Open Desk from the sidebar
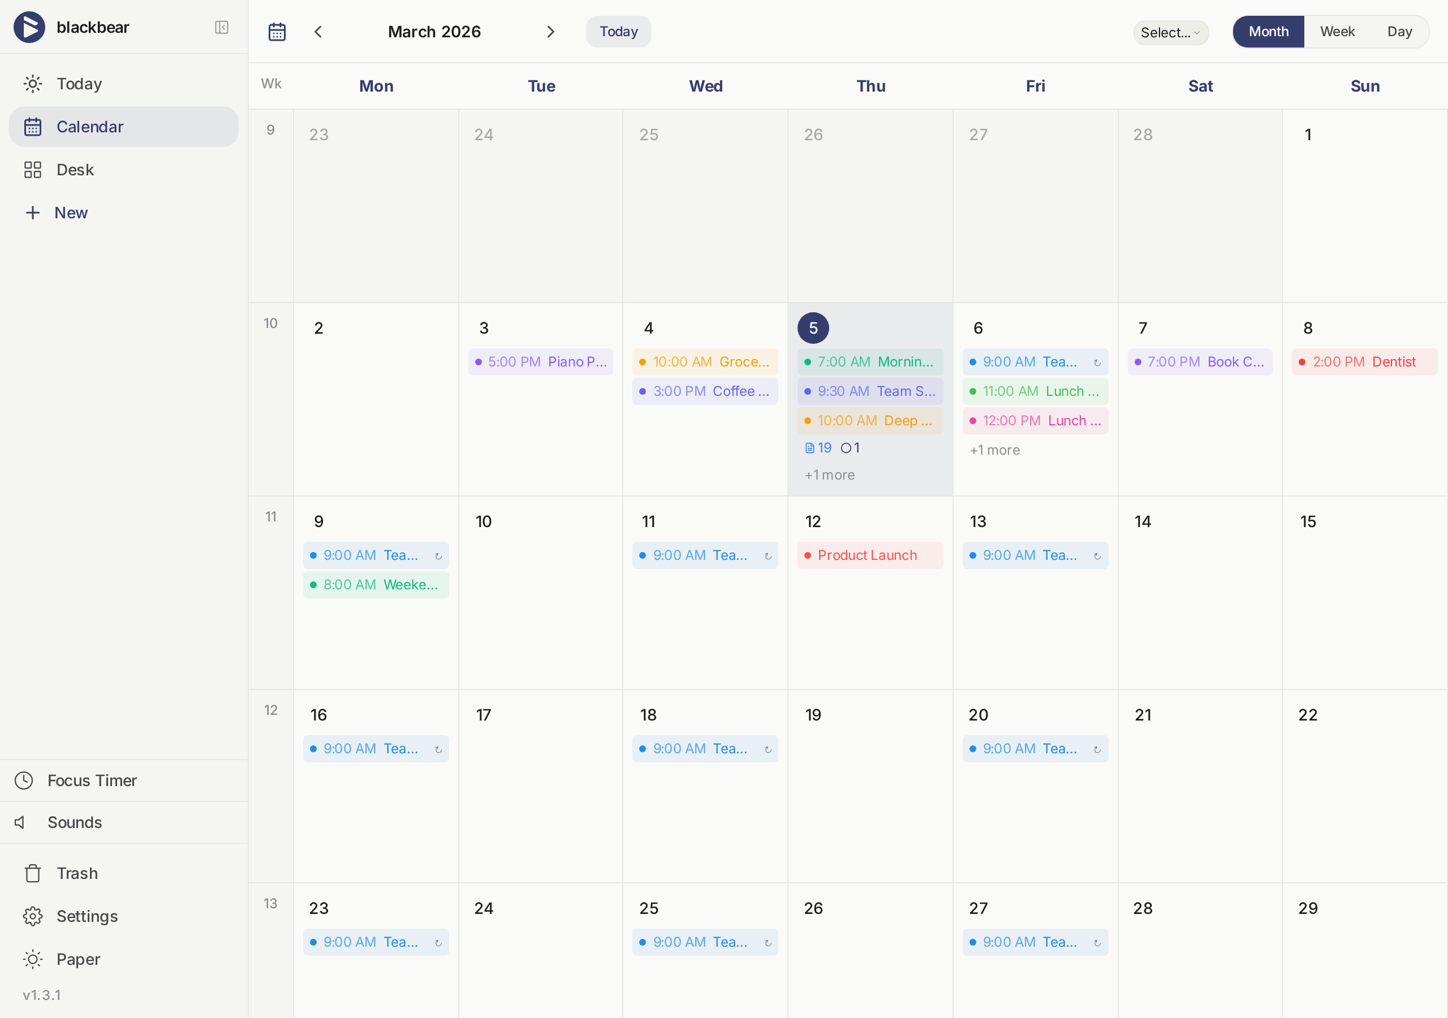This screenshot has width=1448, height=1018. coord(76,169)
